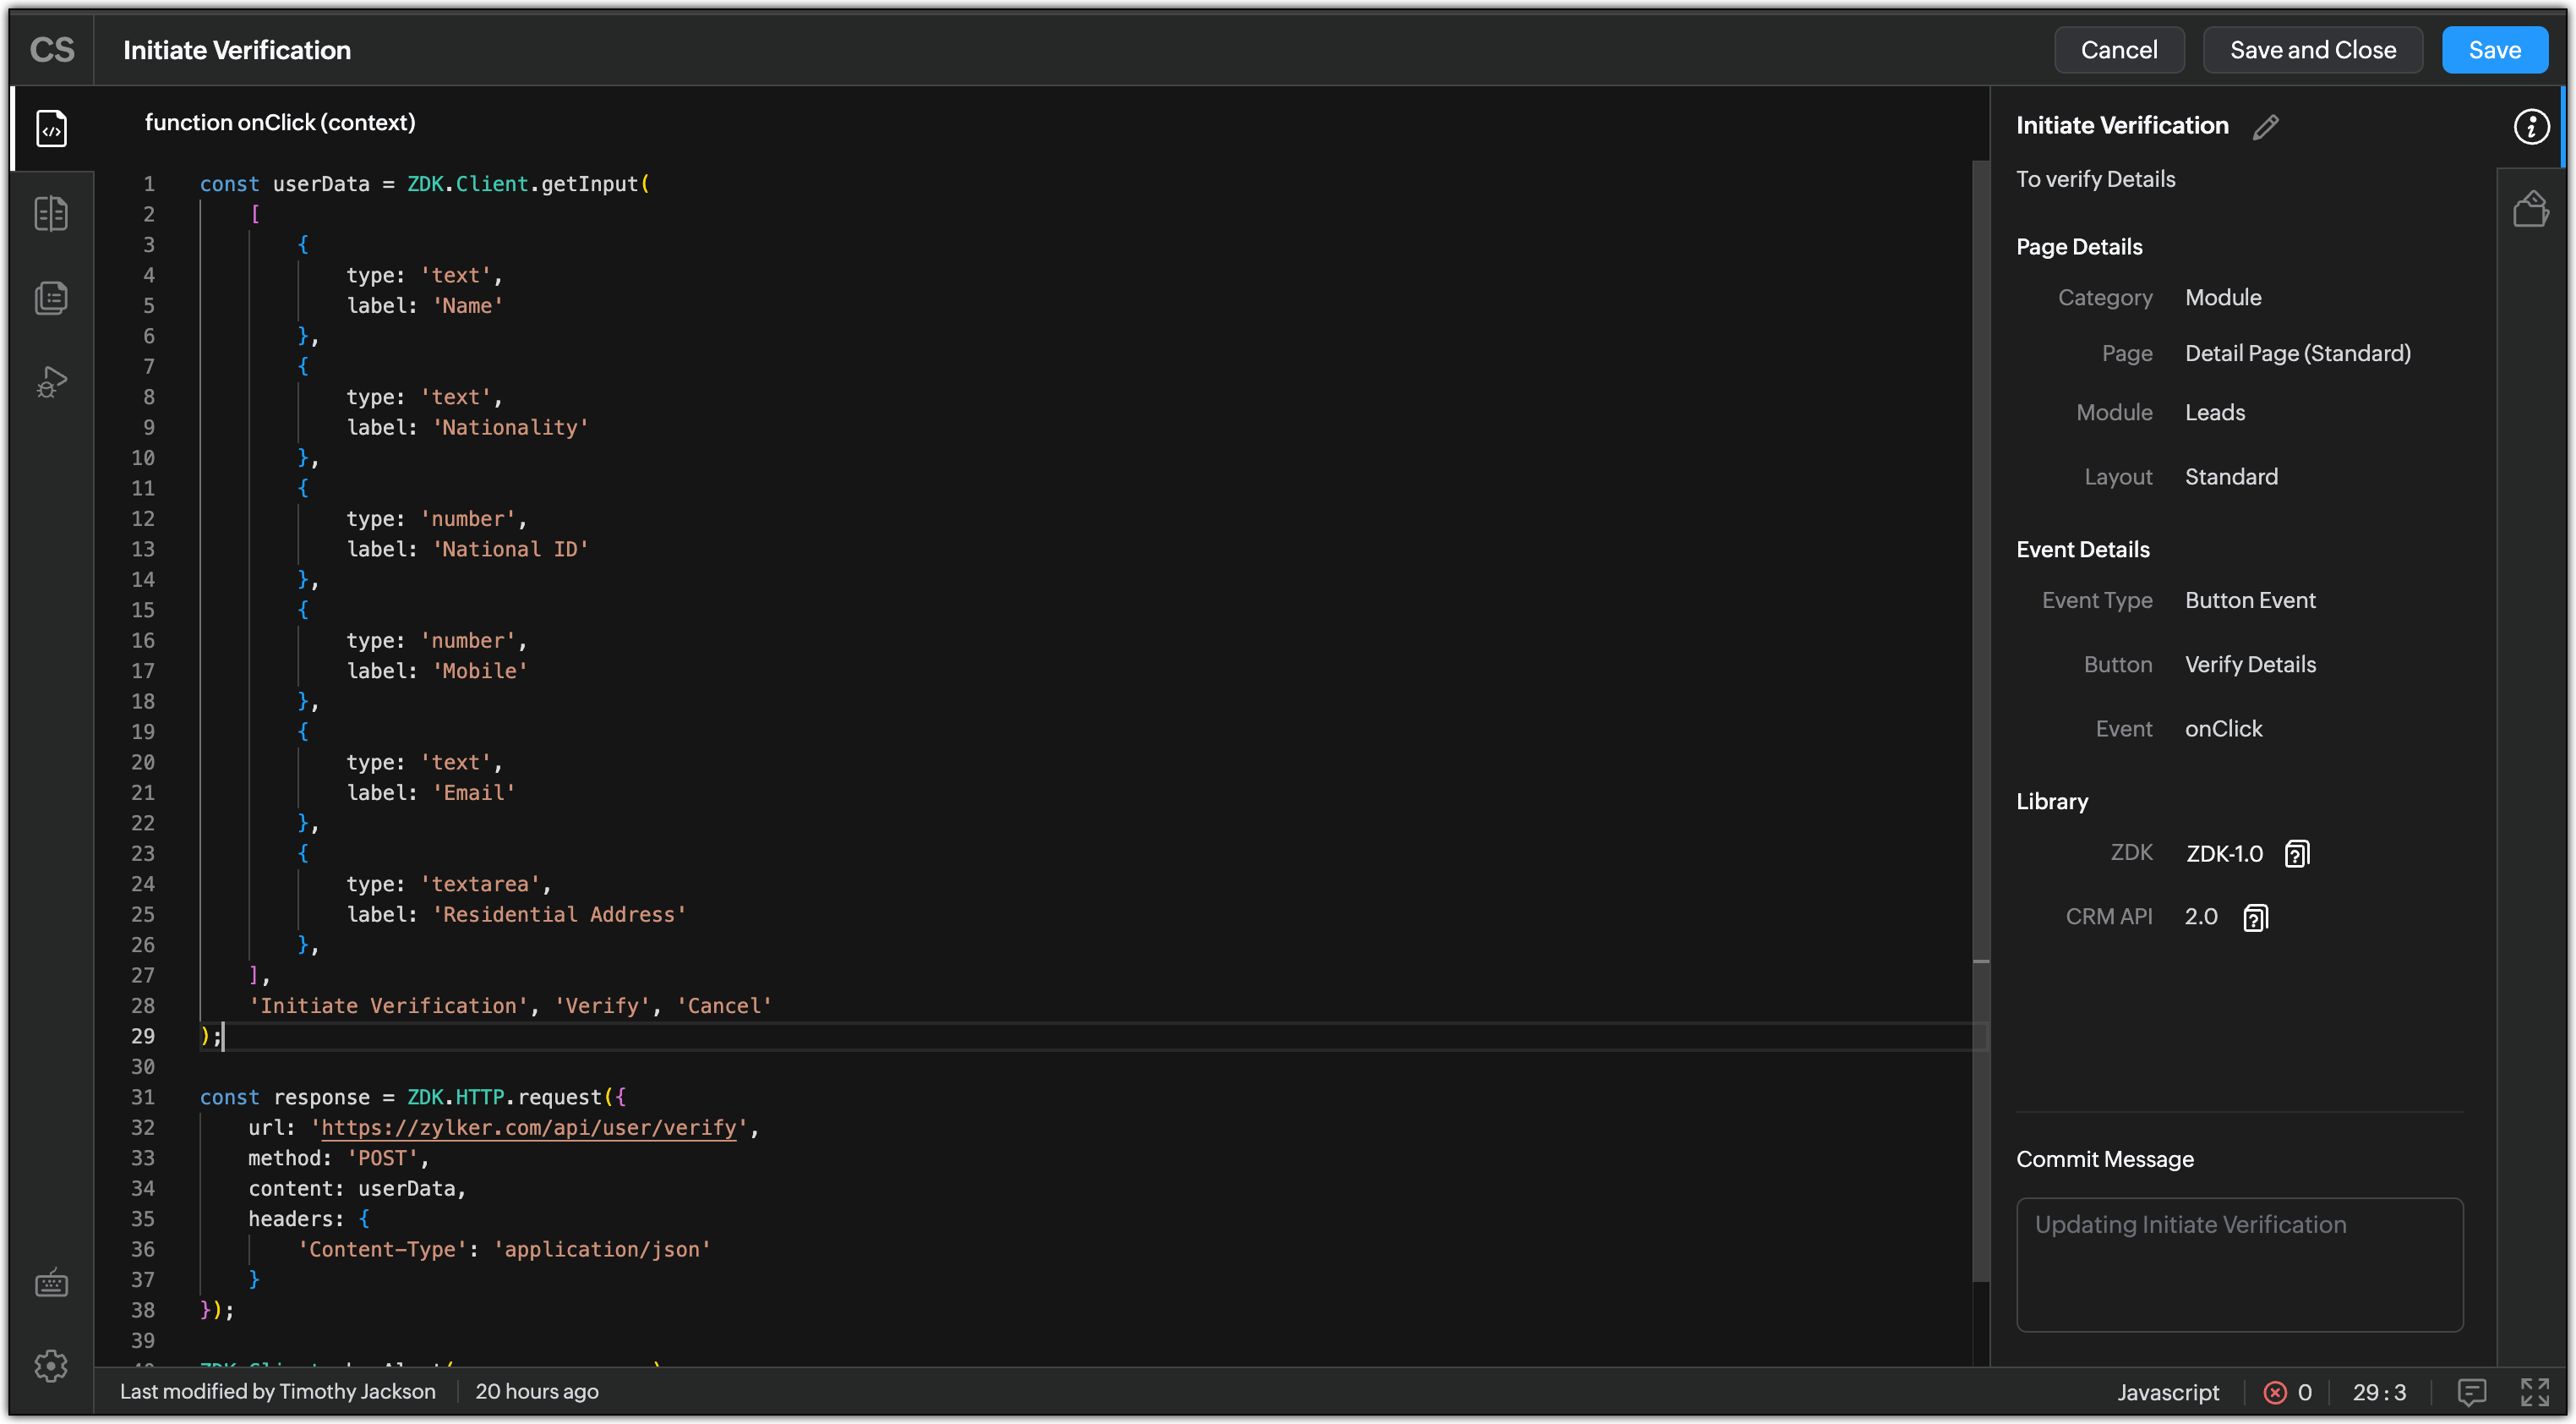Click Save and Close button
This screenshot has height=1424, width=2576.
coord(2312,50)
